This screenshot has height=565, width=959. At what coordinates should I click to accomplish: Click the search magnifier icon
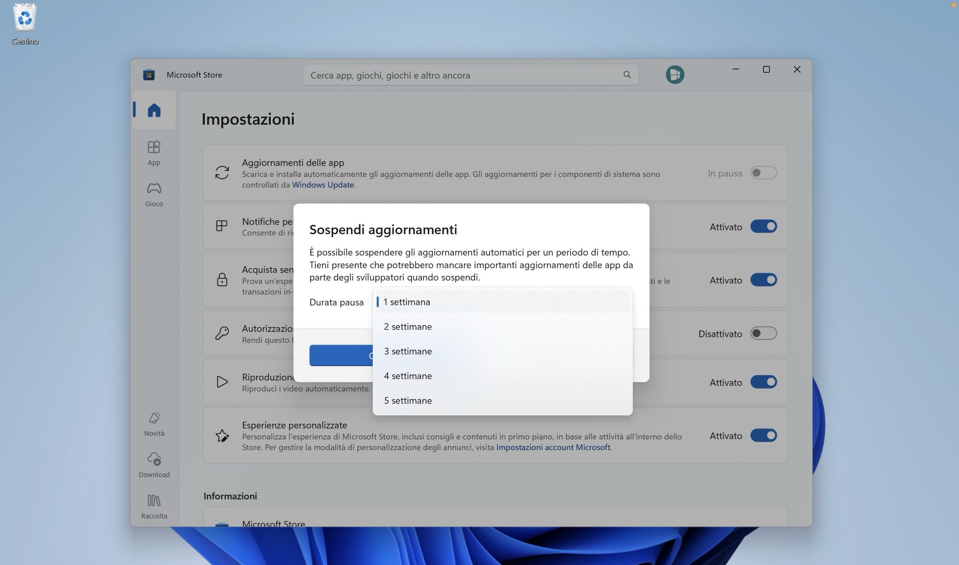point(627,75)
